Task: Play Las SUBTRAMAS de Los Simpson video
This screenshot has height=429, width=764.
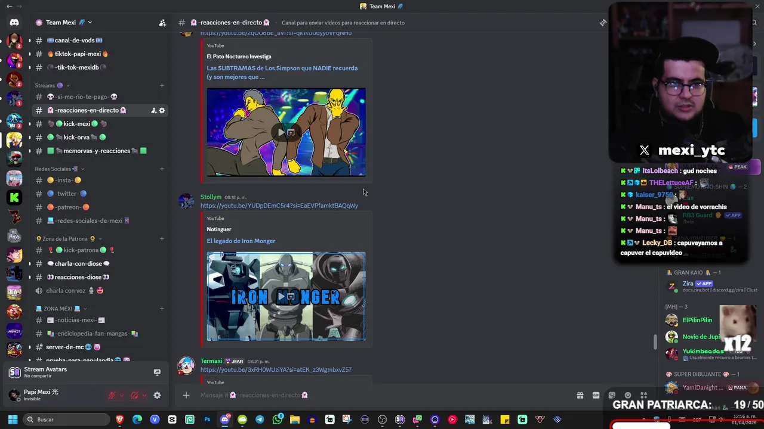Action: point(281,132)
